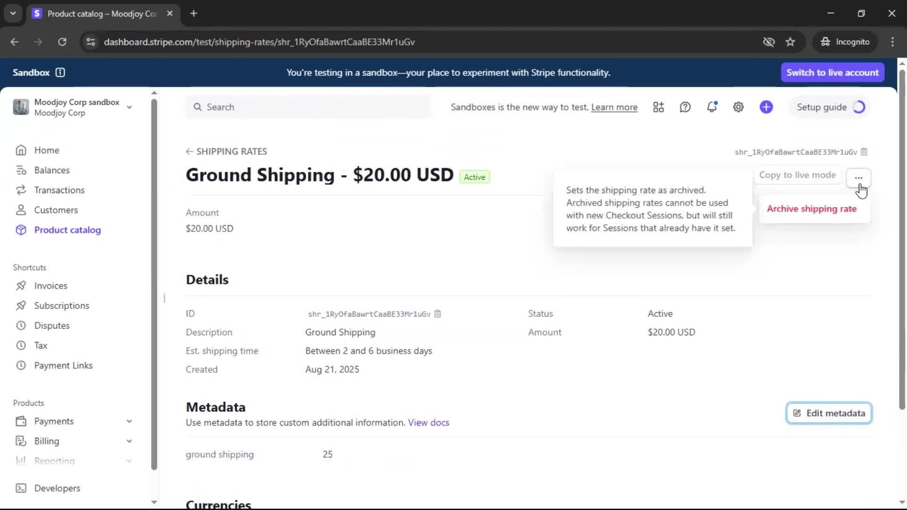Go back to SHIPPING RATES list
This screenshot has height=510, width=907.
click(226, 152)
